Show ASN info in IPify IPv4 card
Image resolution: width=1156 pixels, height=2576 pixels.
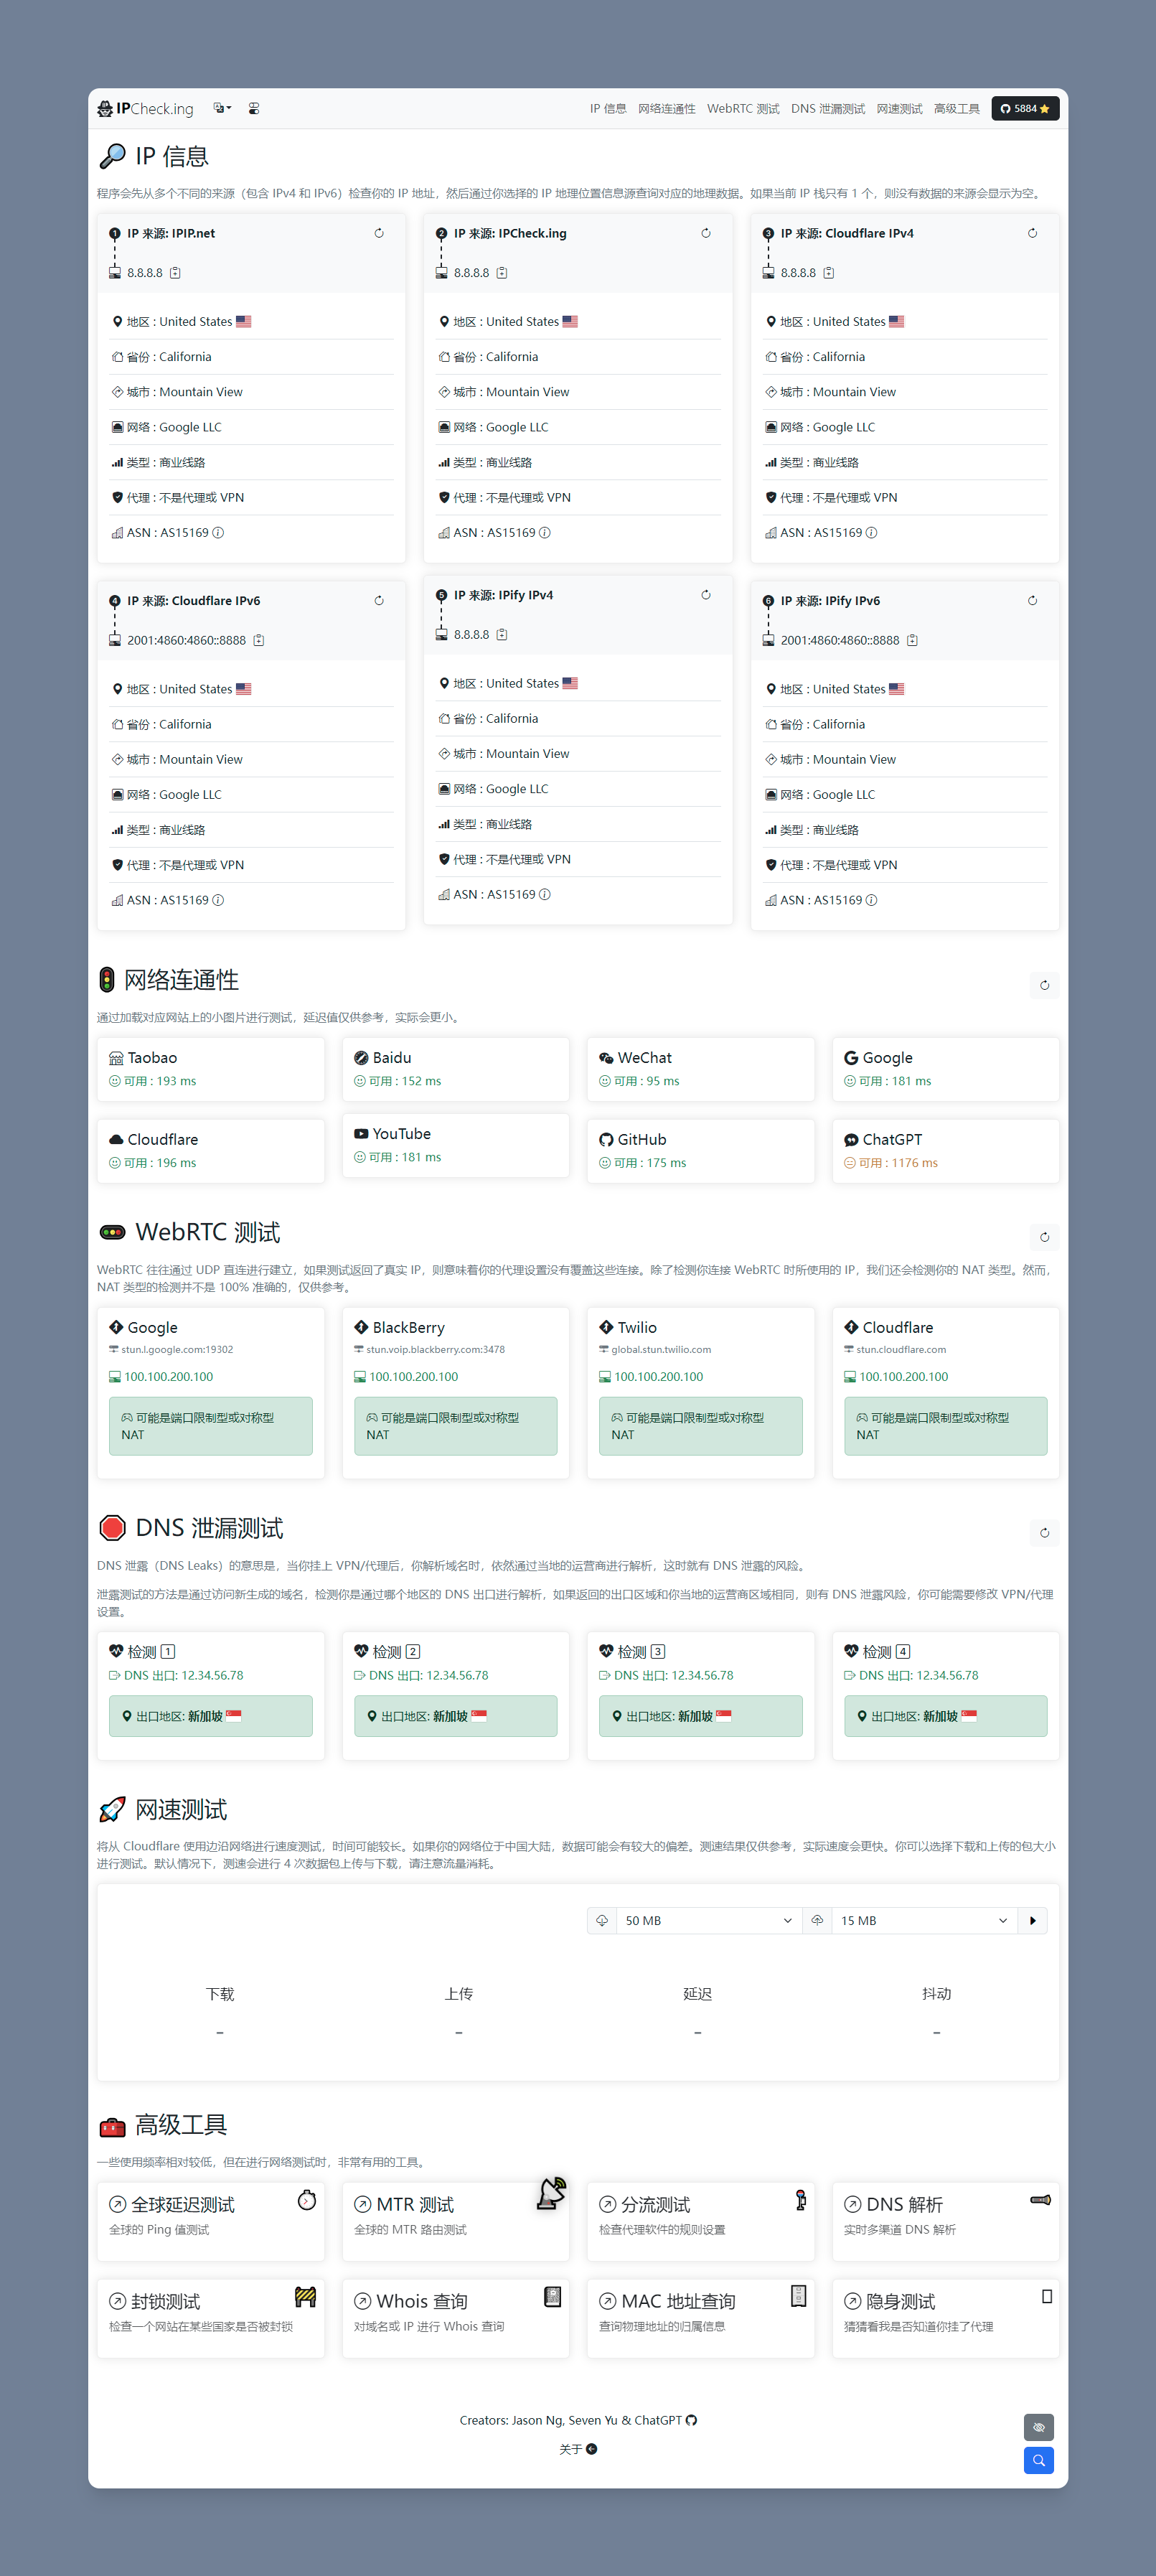point(545,895)
